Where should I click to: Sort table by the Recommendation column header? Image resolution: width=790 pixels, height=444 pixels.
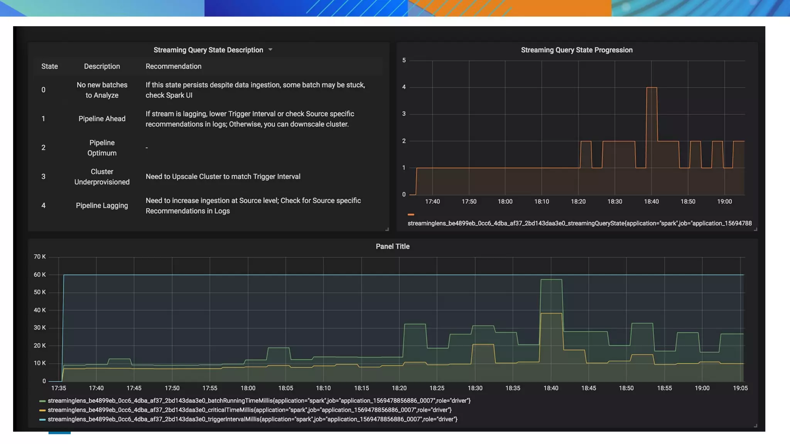(173, 66)
